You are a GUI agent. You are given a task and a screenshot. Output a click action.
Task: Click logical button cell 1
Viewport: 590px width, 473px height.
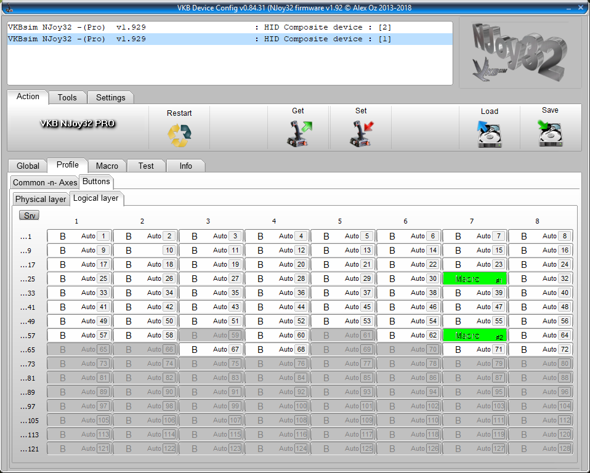coord(79,236)
